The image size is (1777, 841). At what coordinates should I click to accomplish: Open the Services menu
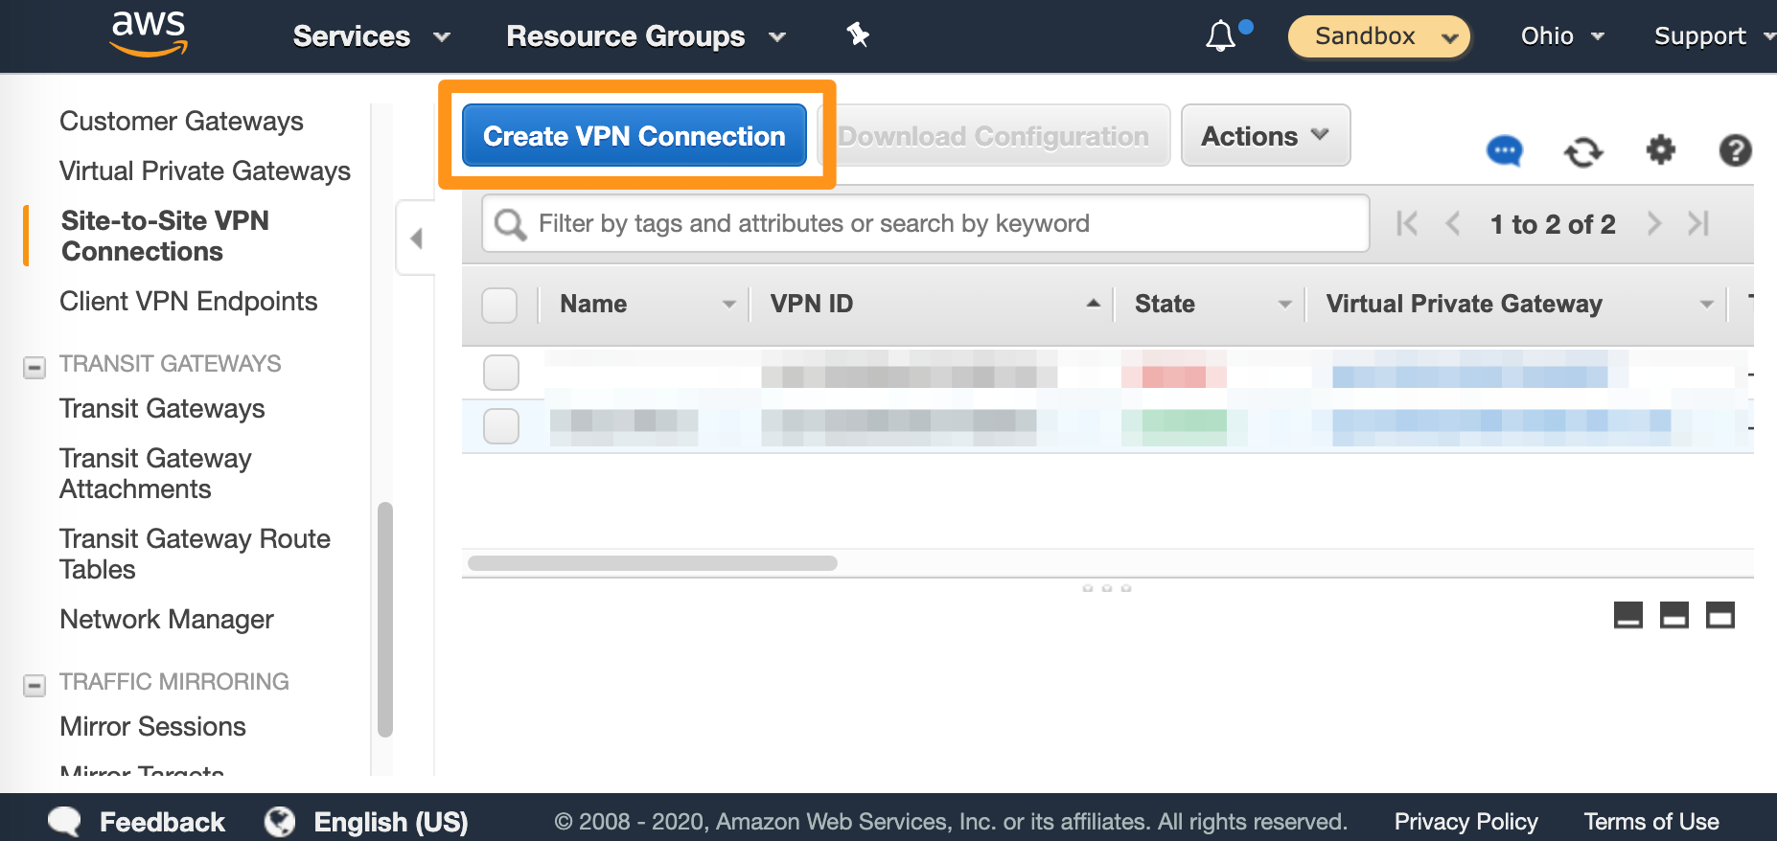click(x=371, y=36)
